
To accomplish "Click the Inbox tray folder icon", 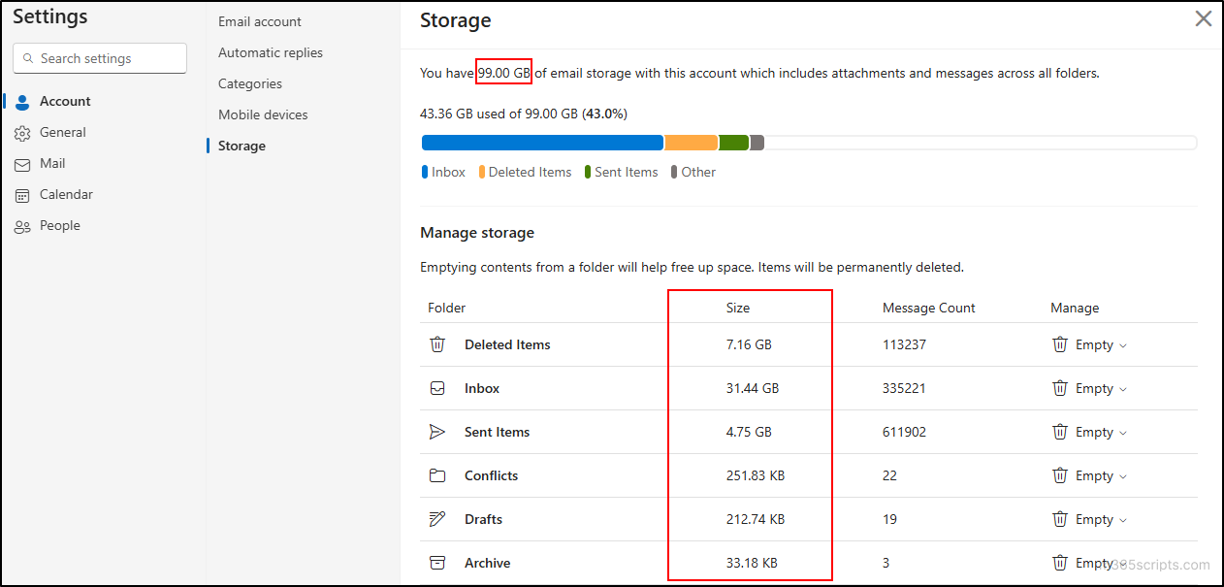I will 437,388.
